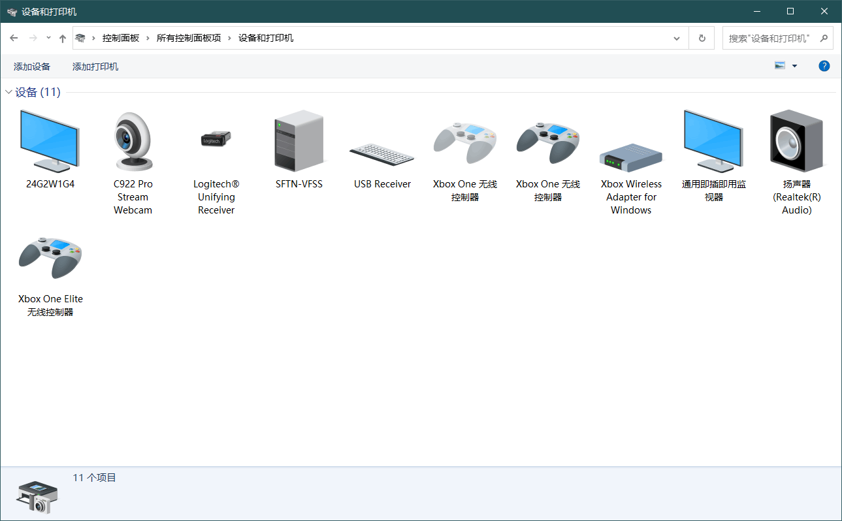Click the title bar printer icon
Screen dimensions: 842x521
[x=12, y=12]
